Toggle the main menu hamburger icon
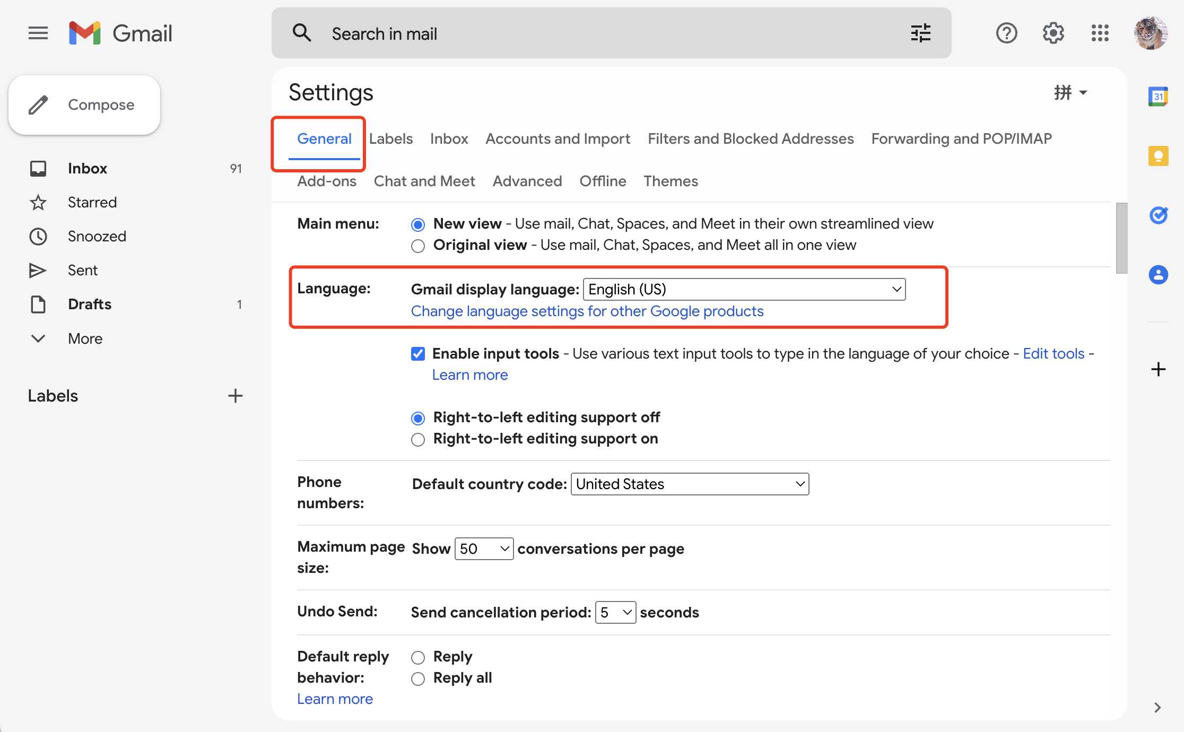Screen dimensions: 1184x732 (x=38, y=33)
